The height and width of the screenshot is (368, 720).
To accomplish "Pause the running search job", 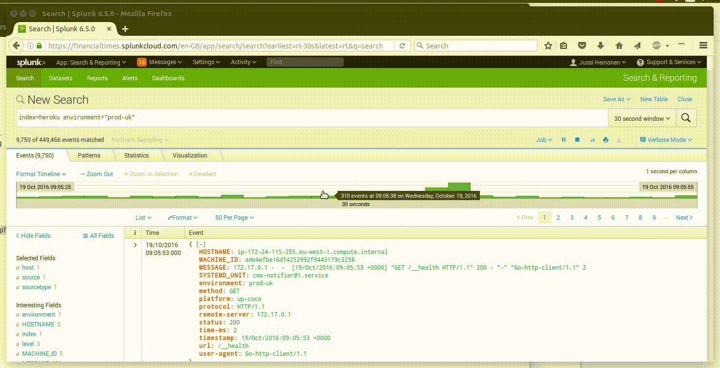I will tap(563, 139).
